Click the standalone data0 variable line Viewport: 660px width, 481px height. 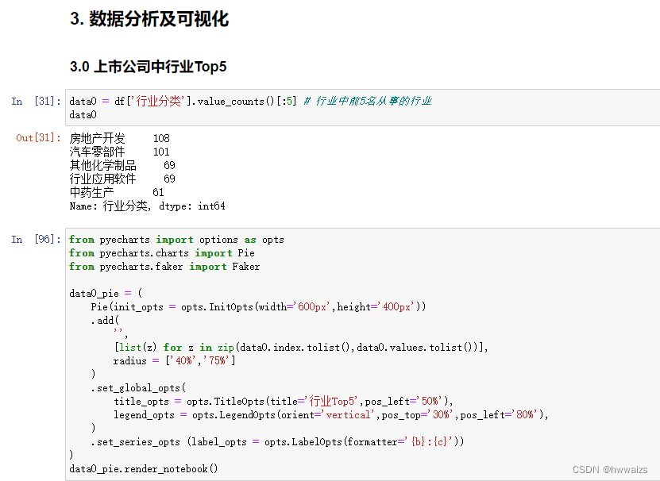pos(82,114)
